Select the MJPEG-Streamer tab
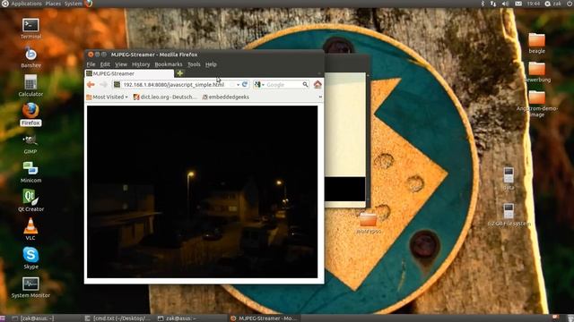 [129, 73]
